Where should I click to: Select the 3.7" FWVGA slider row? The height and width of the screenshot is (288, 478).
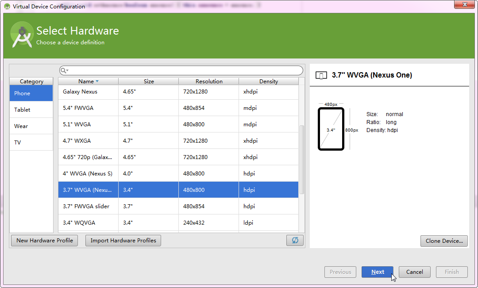pyautogui.click(x=178, y=206)
